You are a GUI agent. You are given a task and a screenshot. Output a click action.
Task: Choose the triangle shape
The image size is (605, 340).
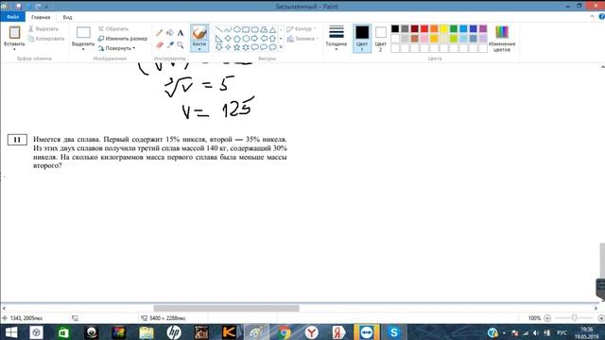pyautogui.click(x=272, y=29)
